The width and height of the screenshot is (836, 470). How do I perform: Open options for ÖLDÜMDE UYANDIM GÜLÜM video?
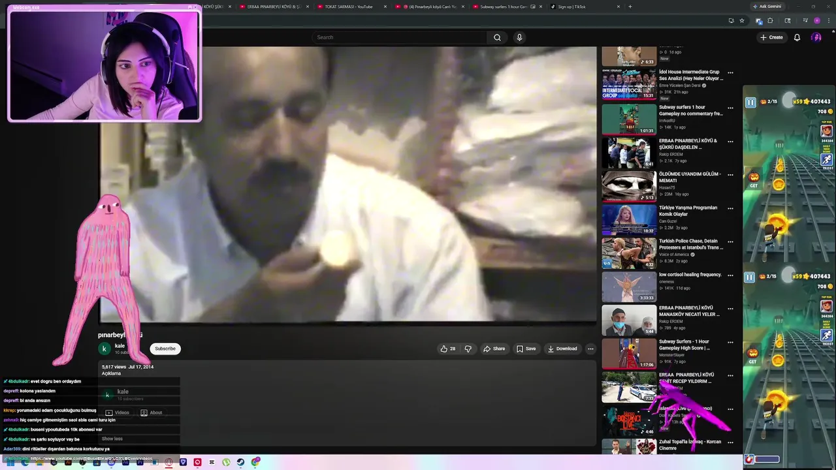coord(730,175)
